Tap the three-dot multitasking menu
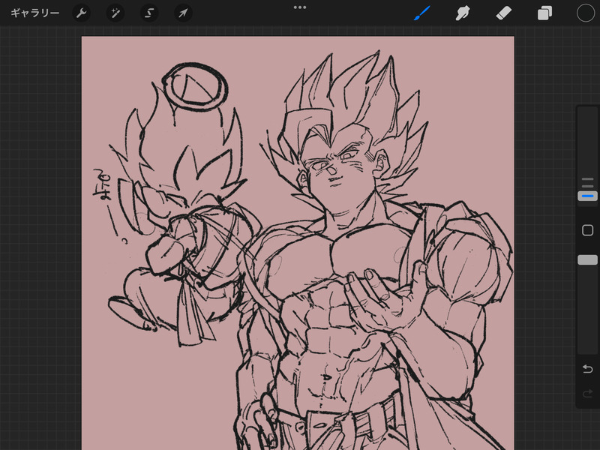The image size is (600, 450). (x=300, y=7)
